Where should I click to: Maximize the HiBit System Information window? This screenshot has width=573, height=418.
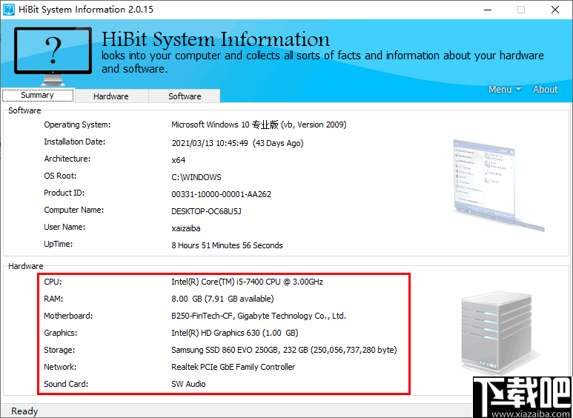[x=521, y=10]
